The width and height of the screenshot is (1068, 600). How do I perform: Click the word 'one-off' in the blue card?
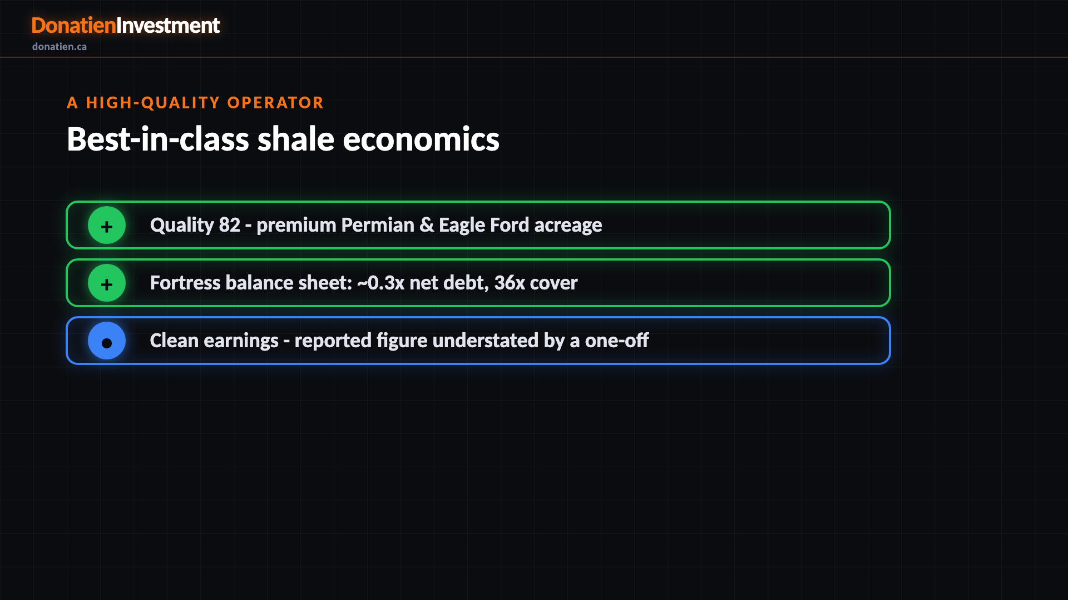617,341
